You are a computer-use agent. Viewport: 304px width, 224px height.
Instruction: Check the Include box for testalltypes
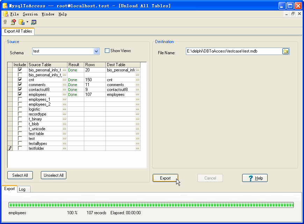(20, 143)
